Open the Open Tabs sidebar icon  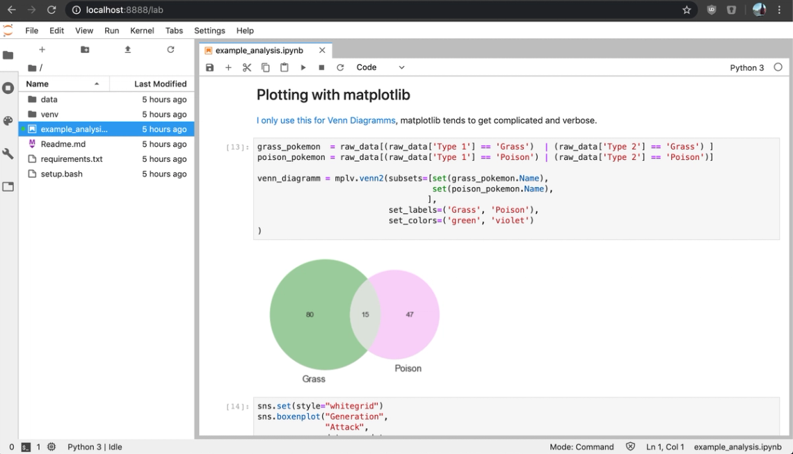pos(8,187)
